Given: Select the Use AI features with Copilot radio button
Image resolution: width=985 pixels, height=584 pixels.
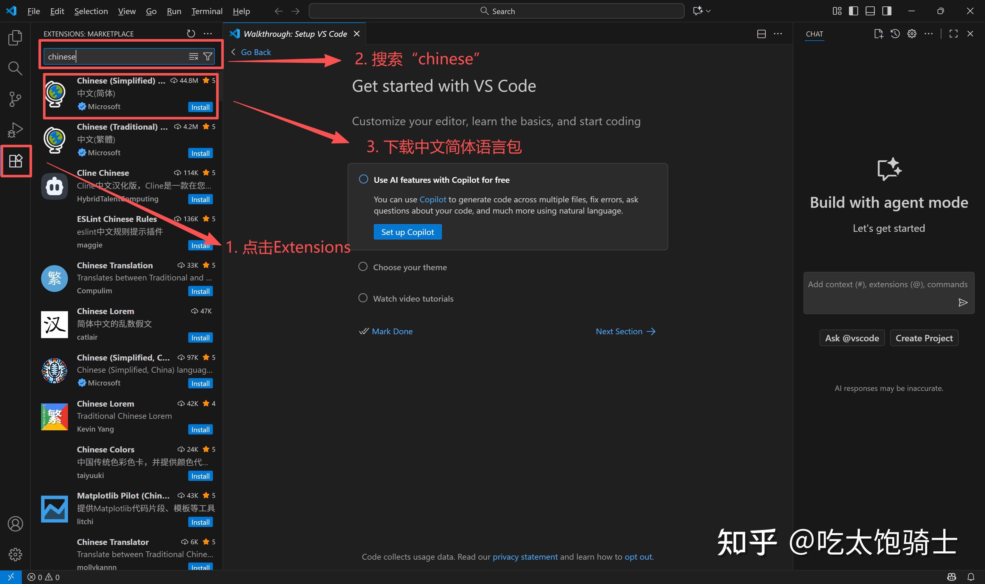Looking at the screenshot, I should 363,179.
